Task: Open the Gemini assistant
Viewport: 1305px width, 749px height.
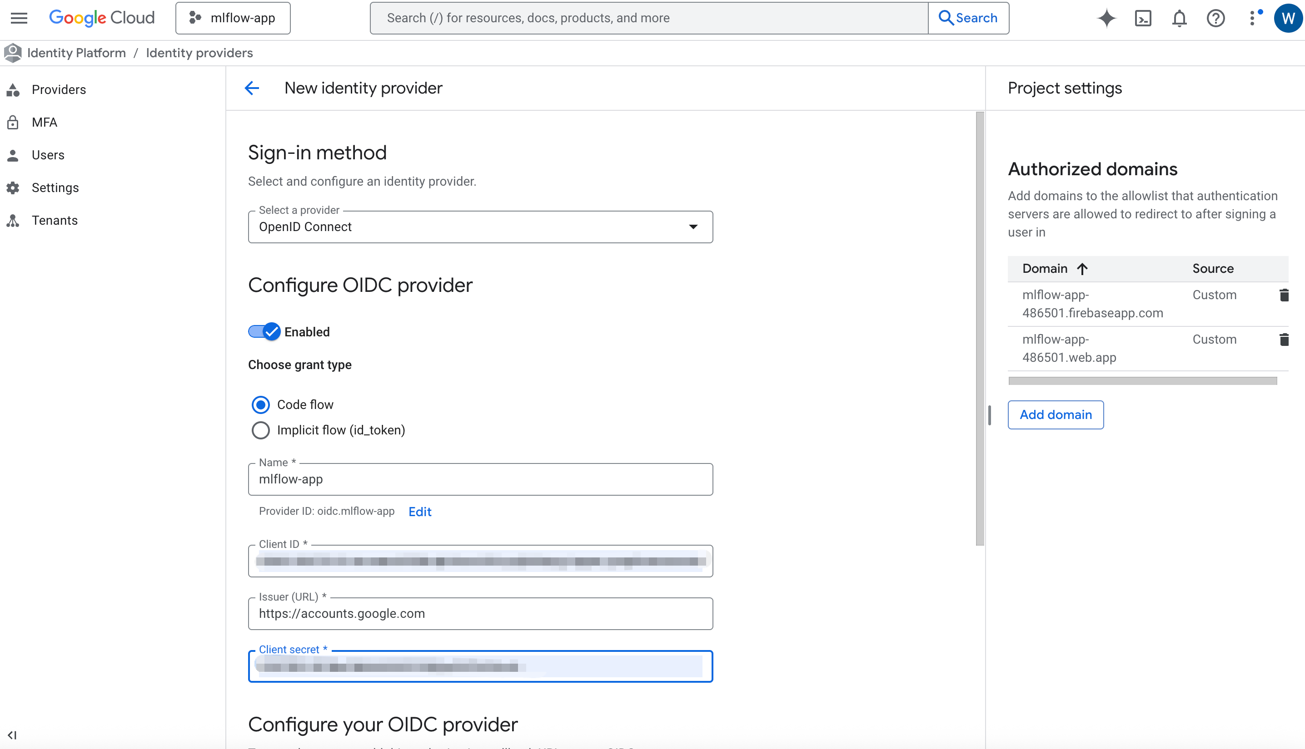Action: (x=1106, y=18)
